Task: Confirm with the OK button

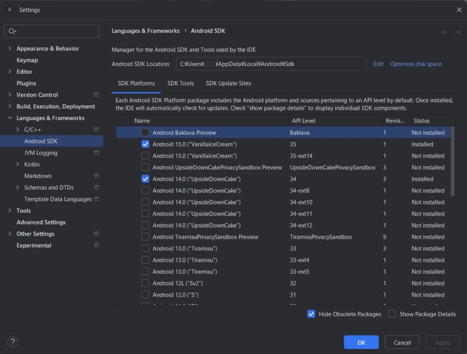Action: [361, 343]
